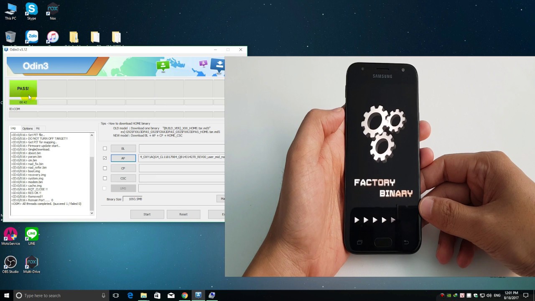Click the 'modem.bin' log line
535x301 pixels.
click(x=27, y=182)
